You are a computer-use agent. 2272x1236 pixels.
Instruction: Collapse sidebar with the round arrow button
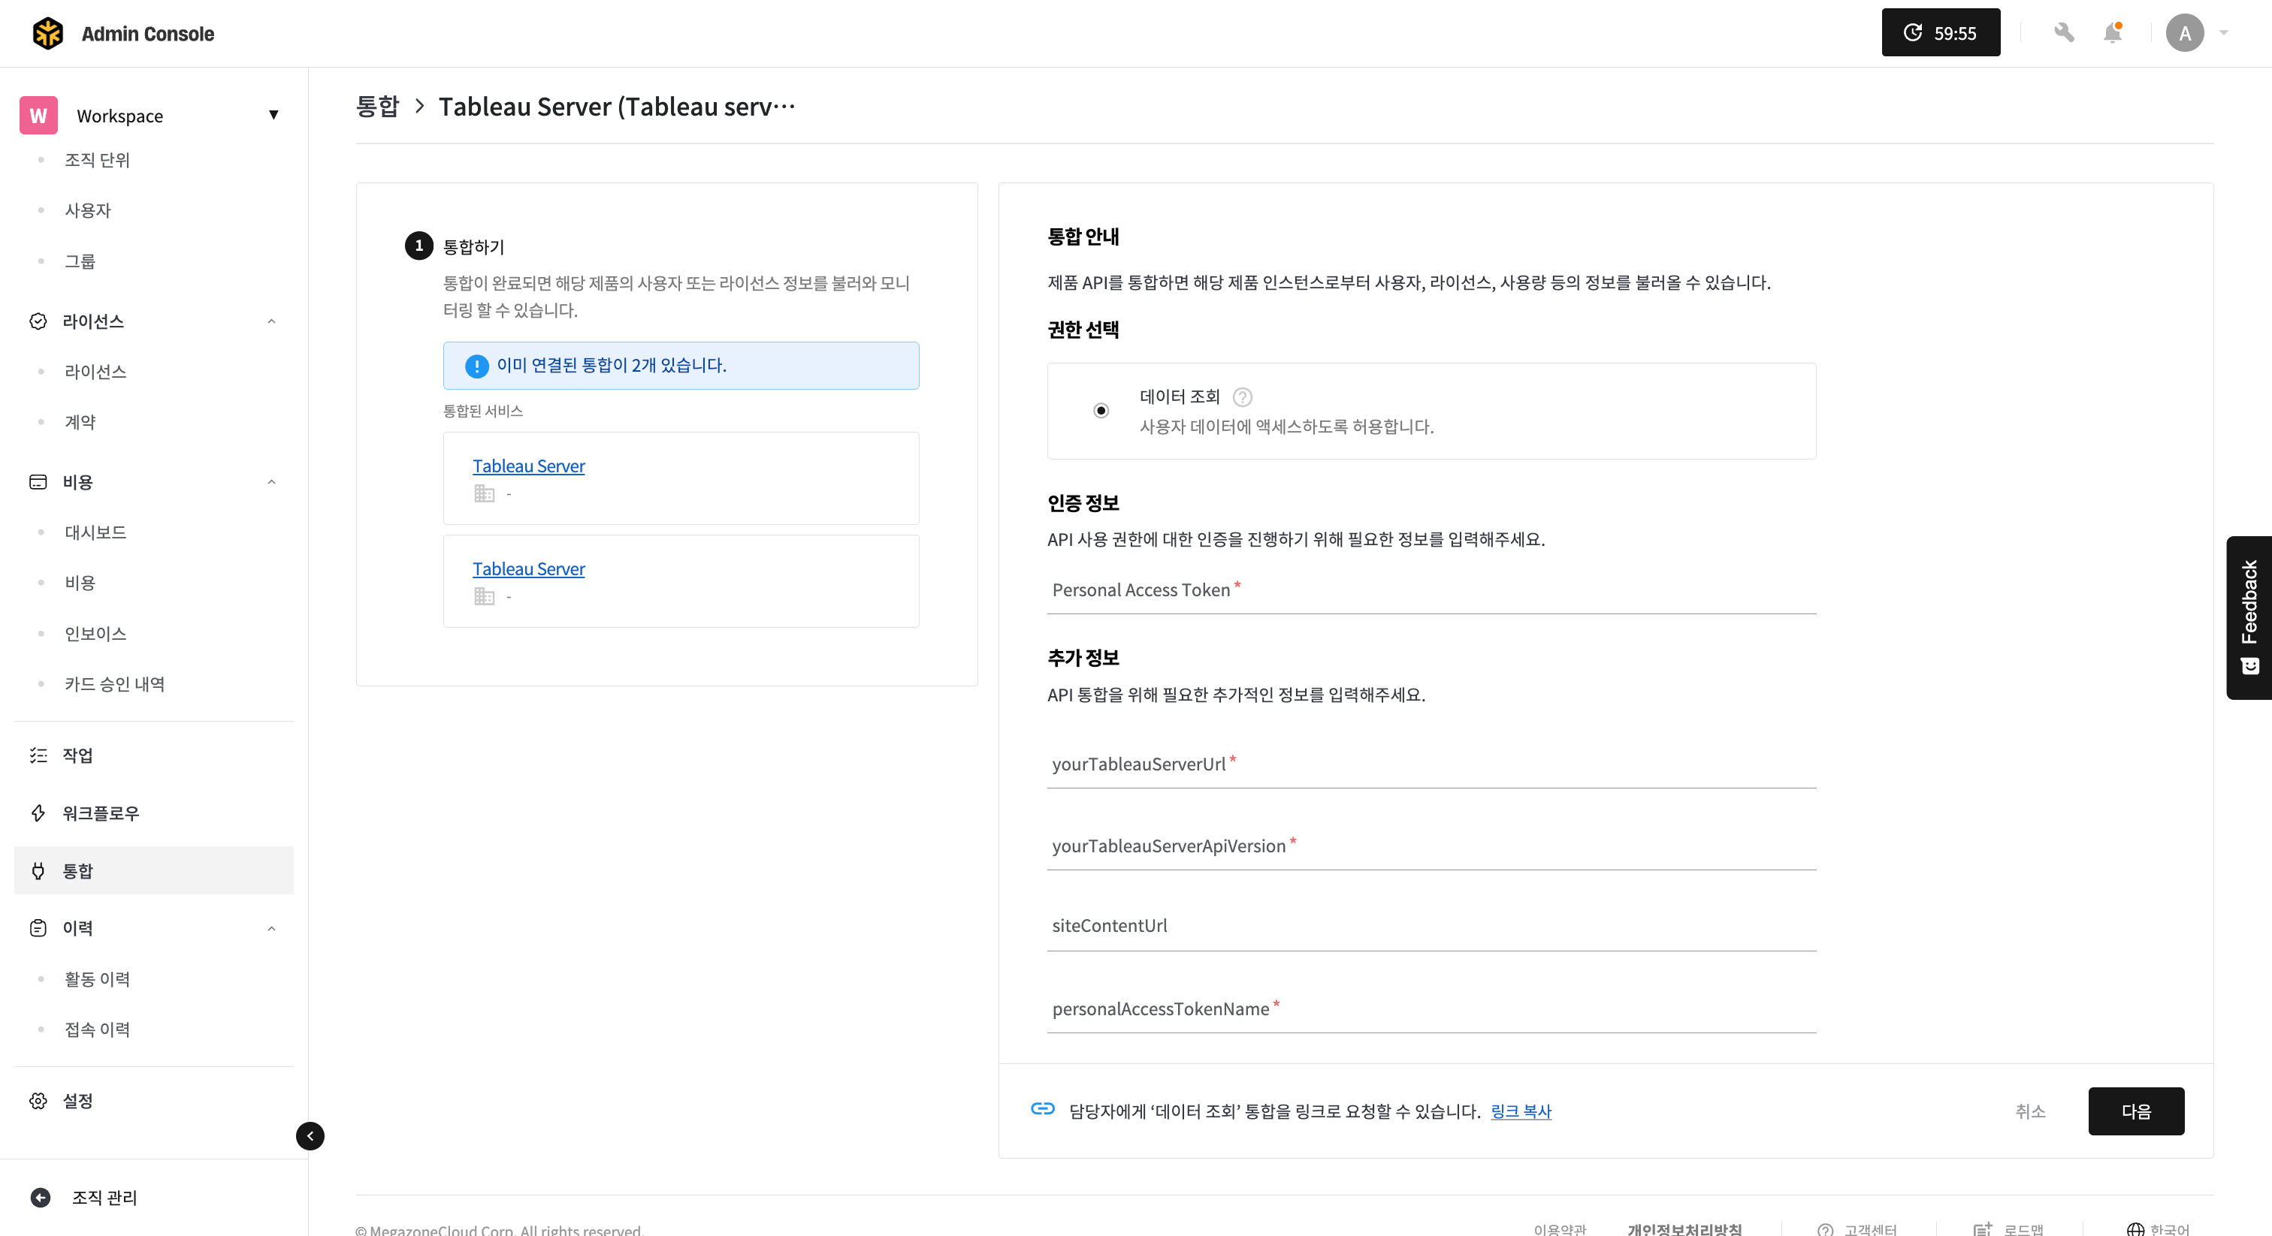[x=310, y=1135]
